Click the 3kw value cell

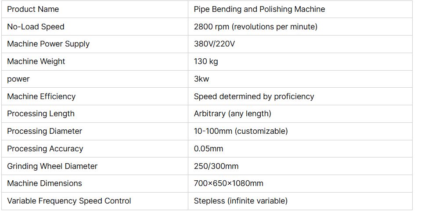[x=202, y=79]
